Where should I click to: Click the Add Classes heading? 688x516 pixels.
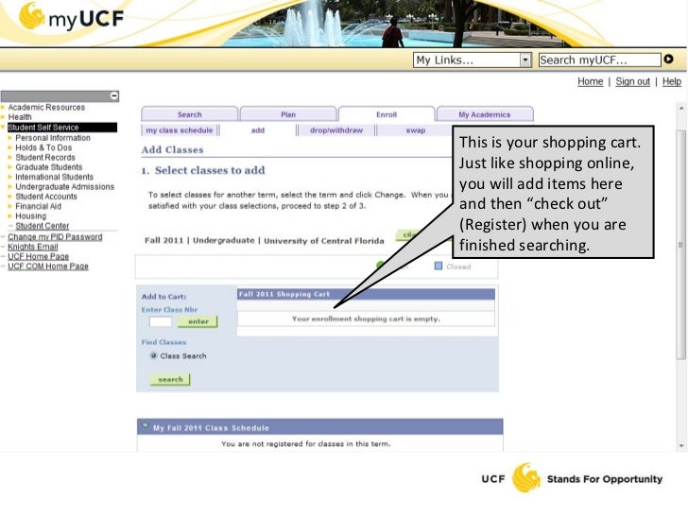click(x=172, y=149)
